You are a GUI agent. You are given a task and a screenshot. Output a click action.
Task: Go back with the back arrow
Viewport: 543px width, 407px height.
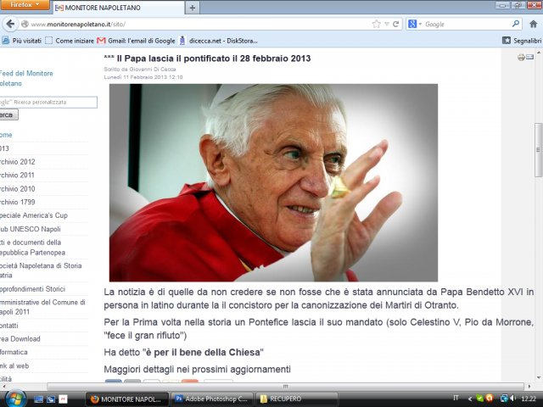(10, 24)
